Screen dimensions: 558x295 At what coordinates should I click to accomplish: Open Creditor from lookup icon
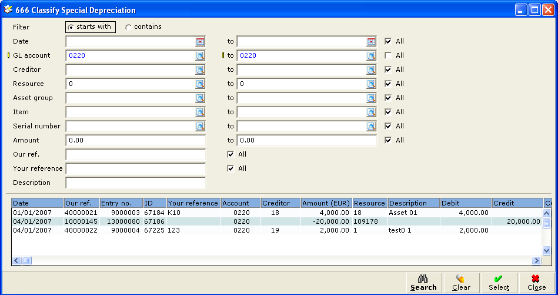[x=201, y=70]
